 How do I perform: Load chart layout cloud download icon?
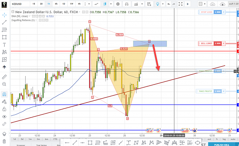212,4
